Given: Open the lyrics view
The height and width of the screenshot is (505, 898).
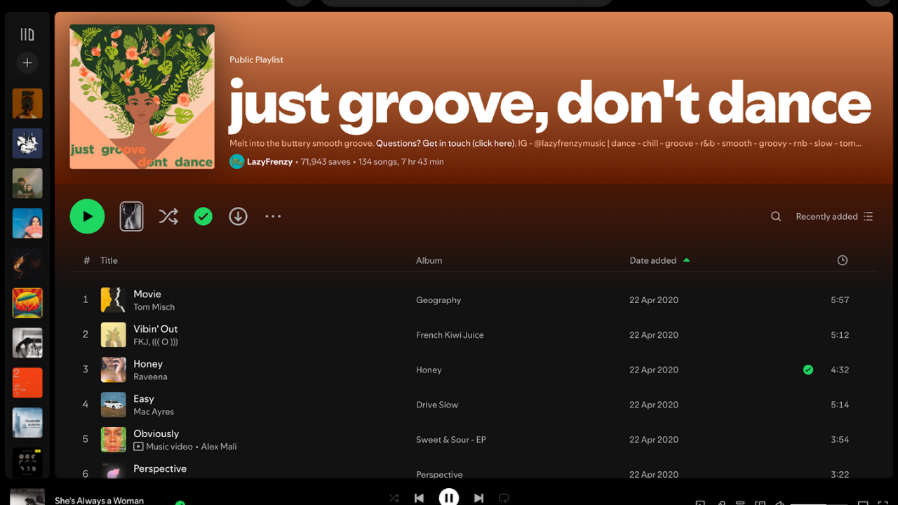Looking at the screenshot, I should [x=721, y=501].
